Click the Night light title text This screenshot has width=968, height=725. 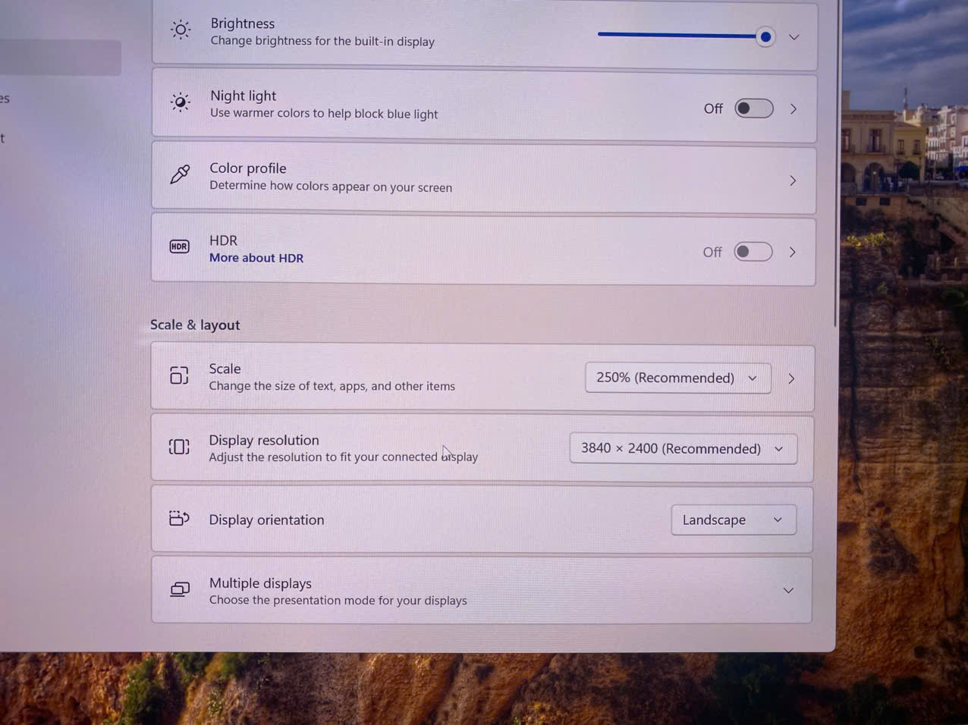[243, 96]
